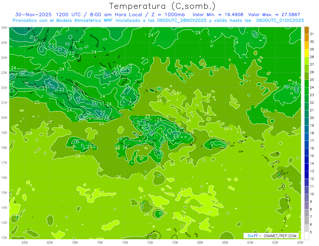Viewport: 319px width, 246px height.
Task: Click the color scale tick label '31'
Action: coord(312,34)
